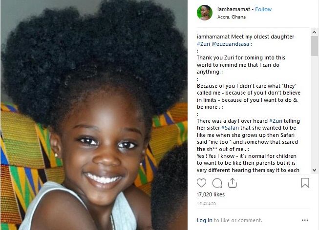Open the first #Zuri hashtag in caption

[203, 44]
